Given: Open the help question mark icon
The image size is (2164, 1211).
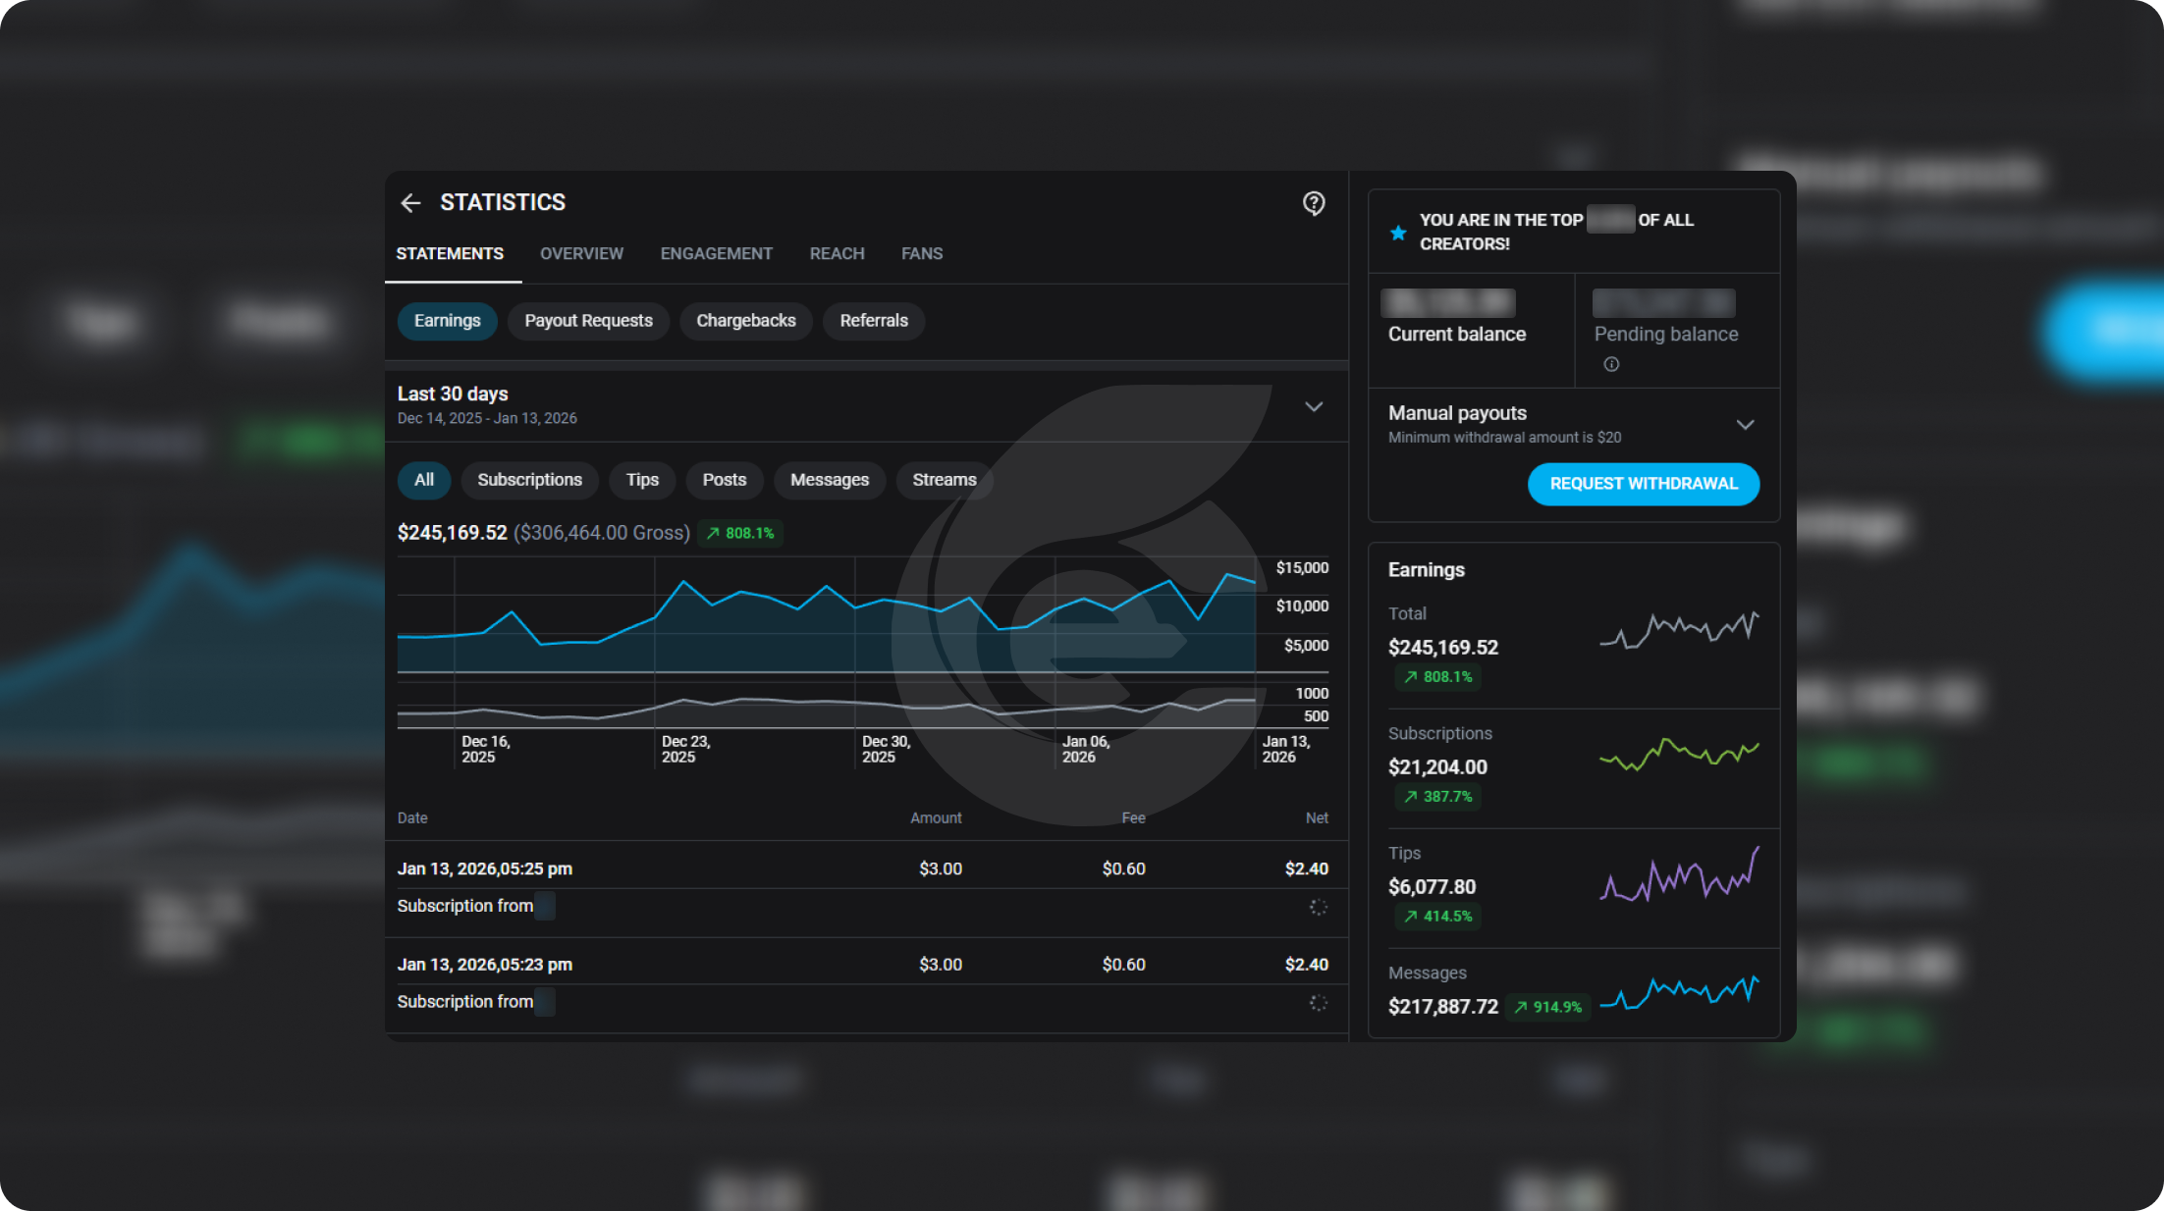Looking at the screenshot, I should tap(1313, 203).
